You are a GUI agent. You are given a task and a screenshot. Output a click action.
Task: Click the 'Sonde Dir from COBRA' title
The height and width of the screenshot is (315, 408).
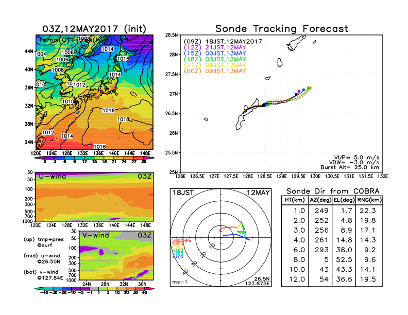coord(333,191)
